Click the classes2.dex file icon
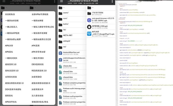Viewport: 173px width, 106px height. click(60, 72)
